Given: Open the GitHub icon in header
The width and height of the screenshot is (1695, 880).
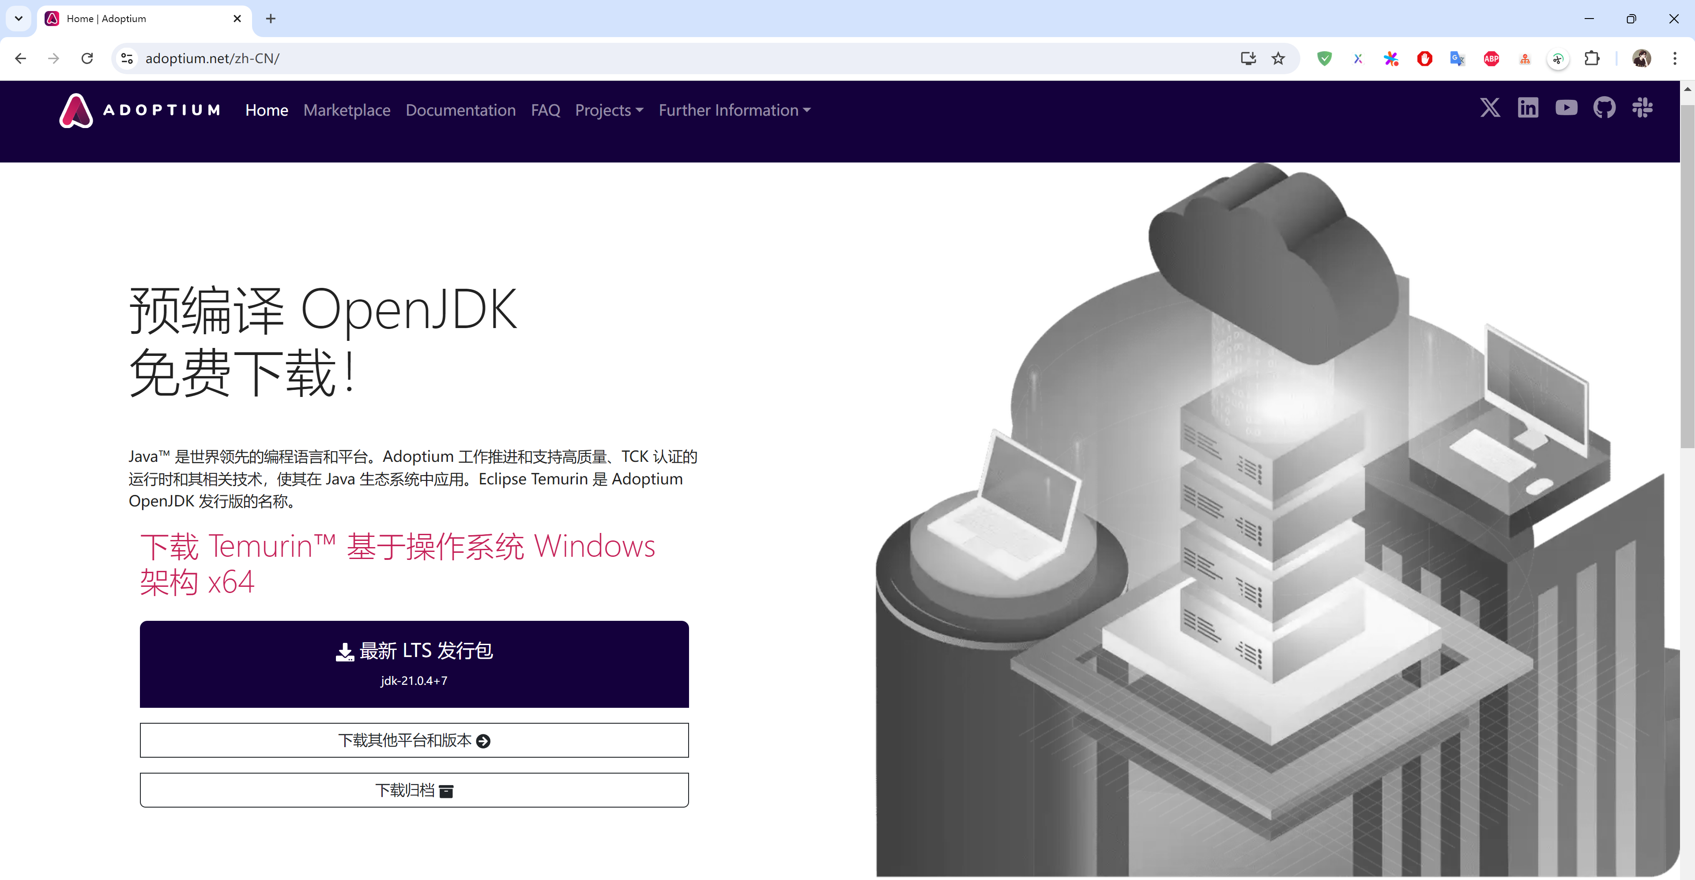Looking at the screenshot, I should (1604, 107).
